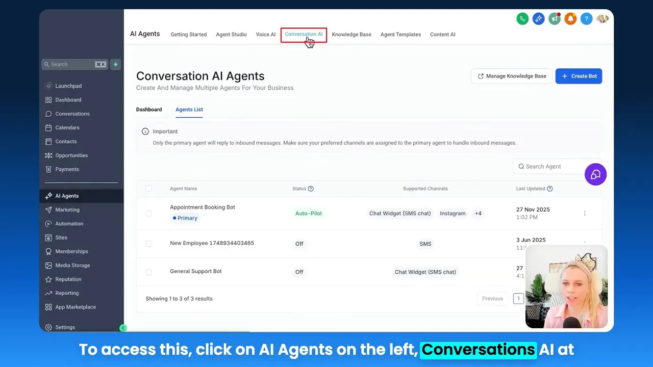Screen dimensions: 653x367
Task: Click the Important notice info icon
Action: tap(145, 132)
